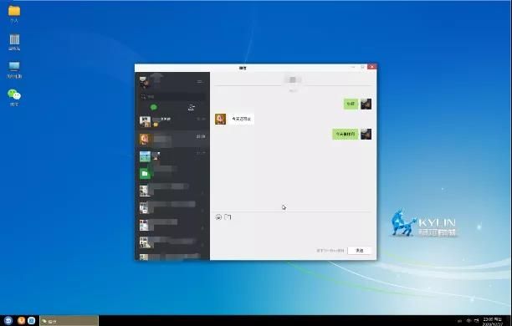512x326 pixels.
Task: Open the recycle bin desktop icon
Action: (14, 42)
